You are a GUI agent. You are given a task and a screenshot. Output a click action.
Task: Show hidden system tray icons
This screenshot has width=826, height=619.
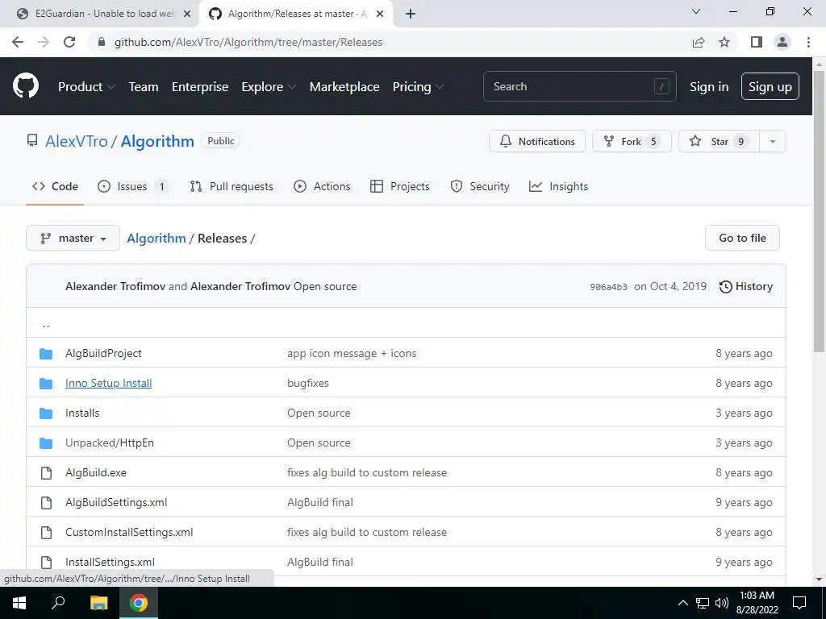682,603
